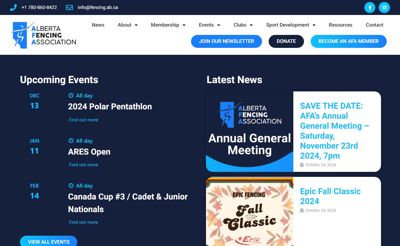The width and height of the screenshot is (400, 246).
Task: Click clock icon beside 2024 Polar Pentathlon
Action: 71,95
